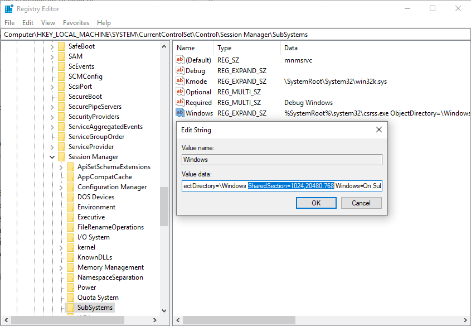Confirm Edit String with OK button

point(316,203)
